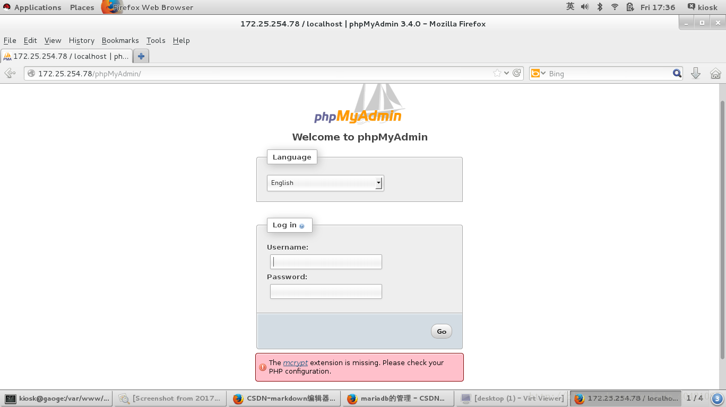Click the workspace switcher number icon
This screenshot has width=726, height=407.
coord(717,399)
